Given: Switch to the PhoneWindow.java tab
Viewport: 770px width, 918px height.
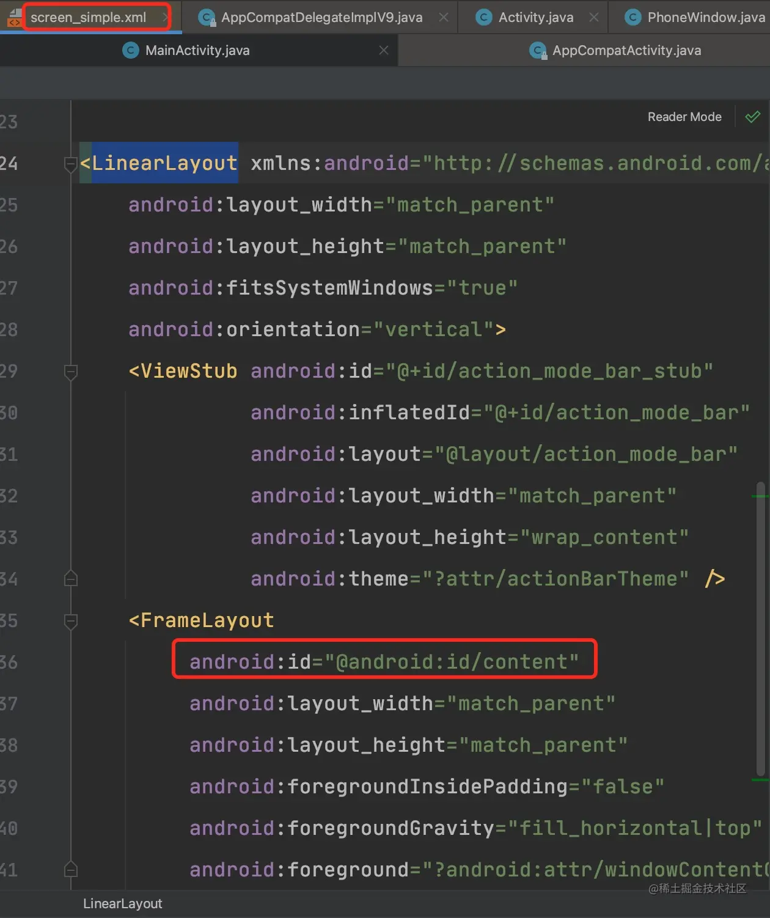Looking at the screenshot, I should coord(706,17).
